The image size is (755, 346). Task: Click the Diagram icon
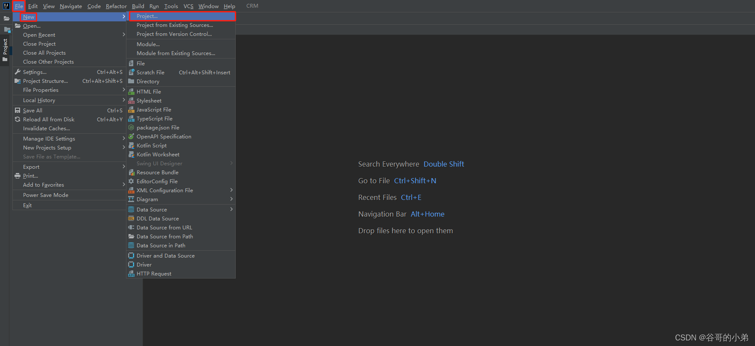coord(132,199)
